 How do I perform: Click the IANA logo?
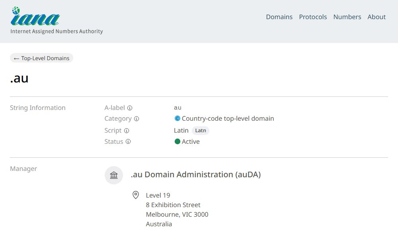click(35, 16)
